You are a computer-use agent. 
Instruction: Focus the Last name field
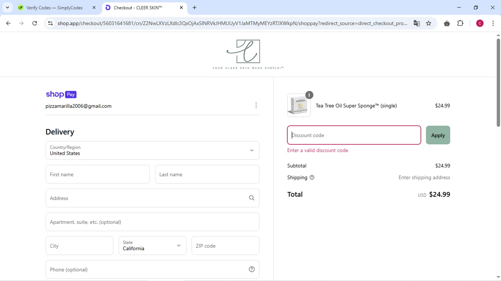coord(207,174)
